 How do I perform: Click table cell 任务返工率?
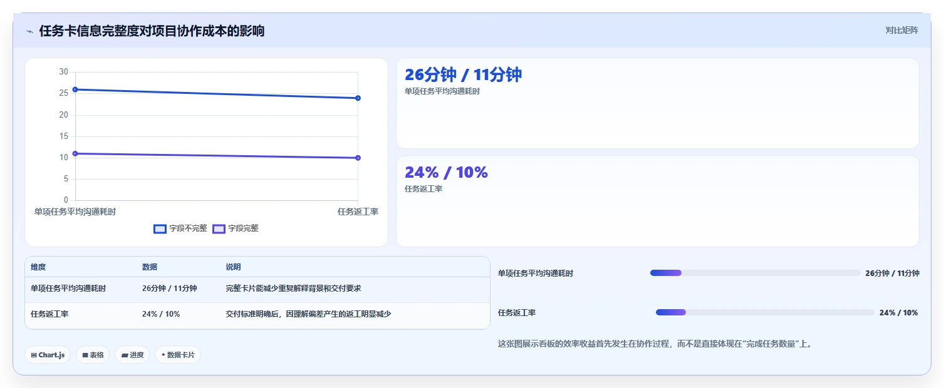point(49,314)
